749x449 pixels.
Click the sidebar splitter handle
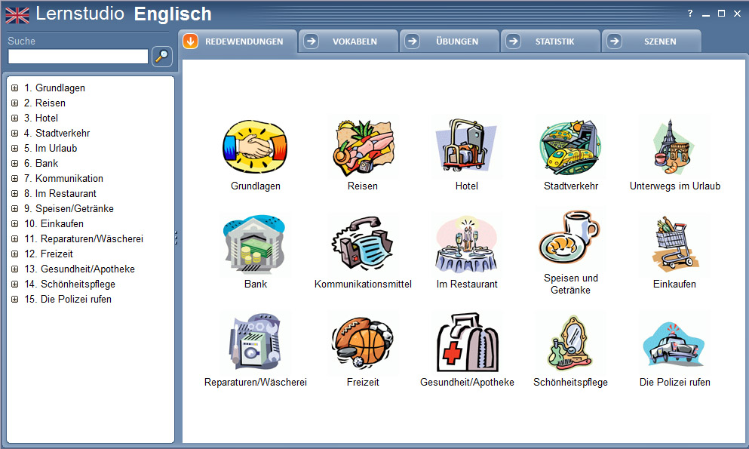click(176, 238)
